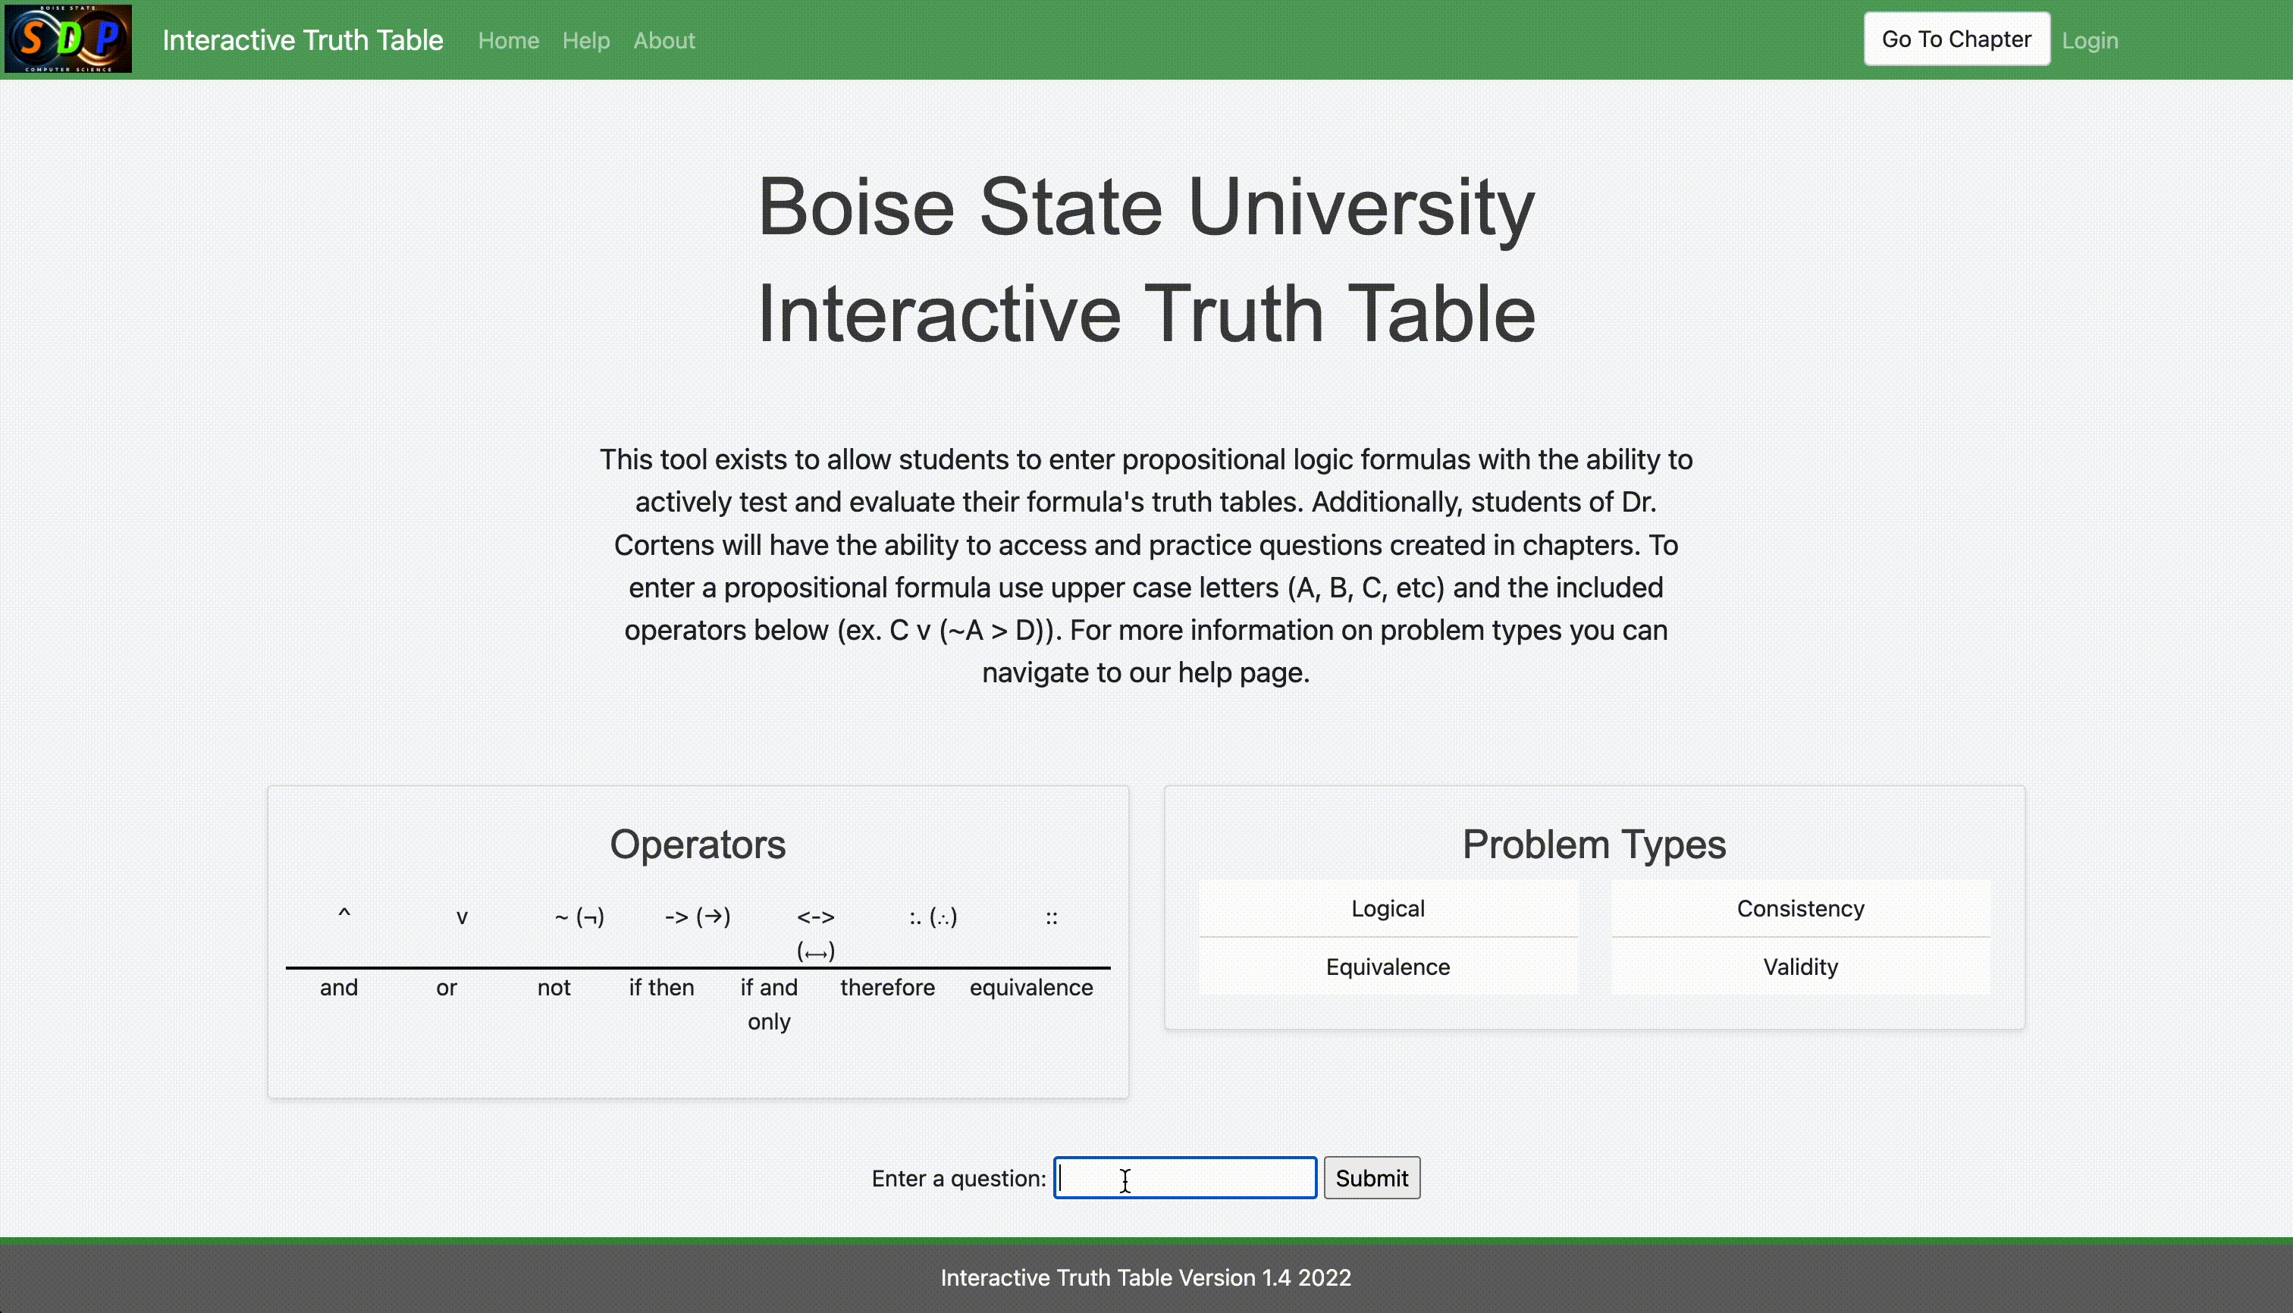This screenshot has height=1313, width=2293.
Task: Click the SDP Boise State logo
Action: point(67,39)
